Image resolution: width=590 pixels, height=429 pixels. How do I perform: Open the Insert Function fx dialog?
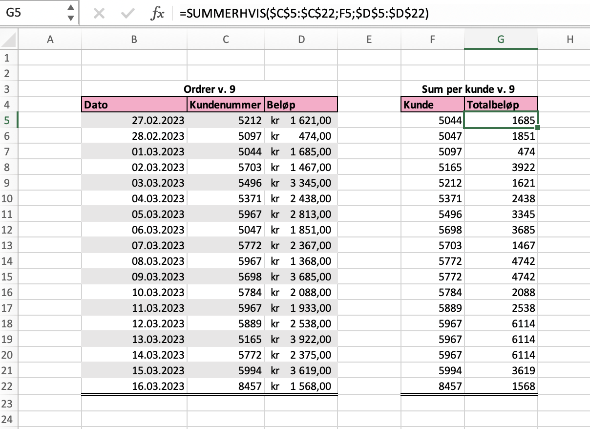[157, 14]
